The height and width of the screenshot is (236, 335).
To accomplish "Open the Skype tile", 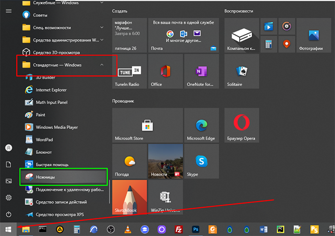I will (x=201, y=161).
